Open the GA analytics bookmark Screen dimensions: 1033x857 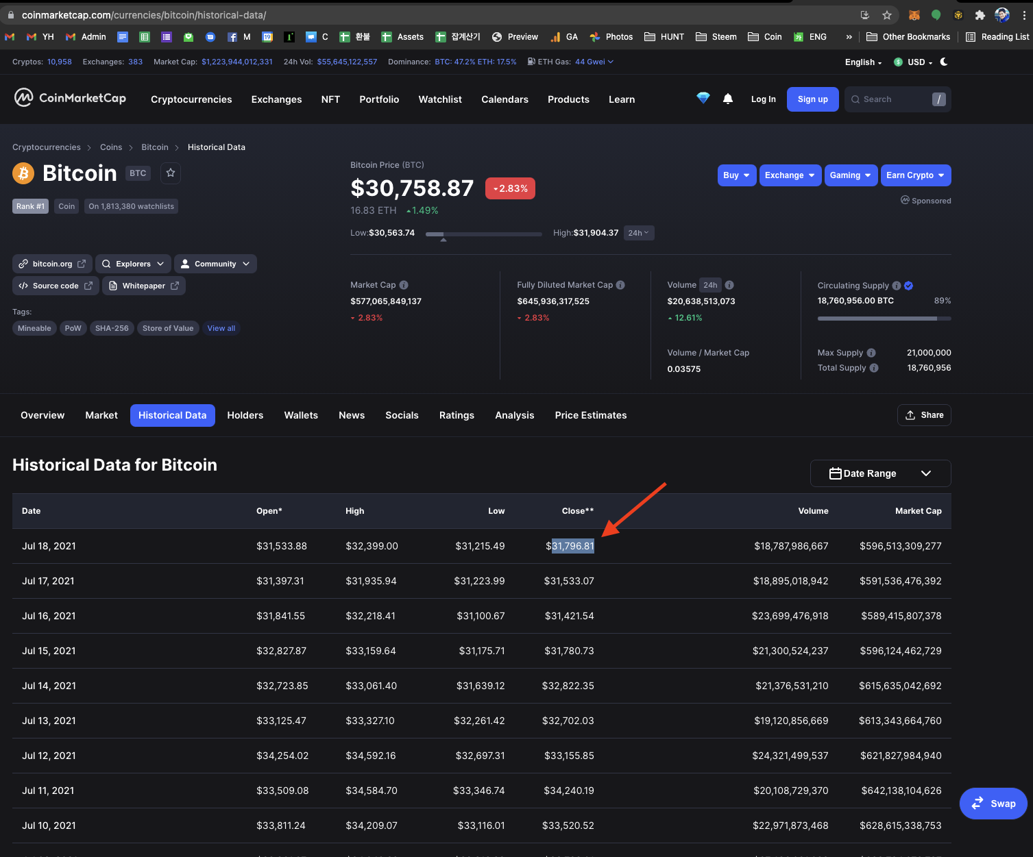pos(564,37)
